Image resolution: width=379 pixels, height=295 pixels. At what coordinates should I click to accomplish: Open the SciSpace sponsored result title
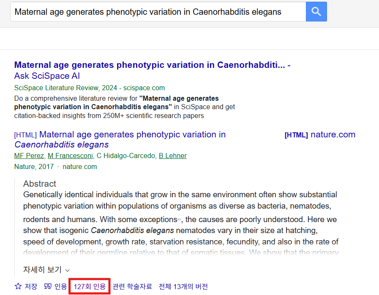150,65
